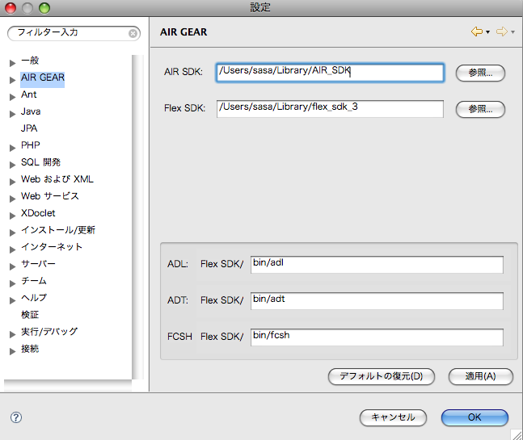This screenshot has width=523, height=440.
Task: Open the back history dropdown arrow
Action: [x=487, y=33]
